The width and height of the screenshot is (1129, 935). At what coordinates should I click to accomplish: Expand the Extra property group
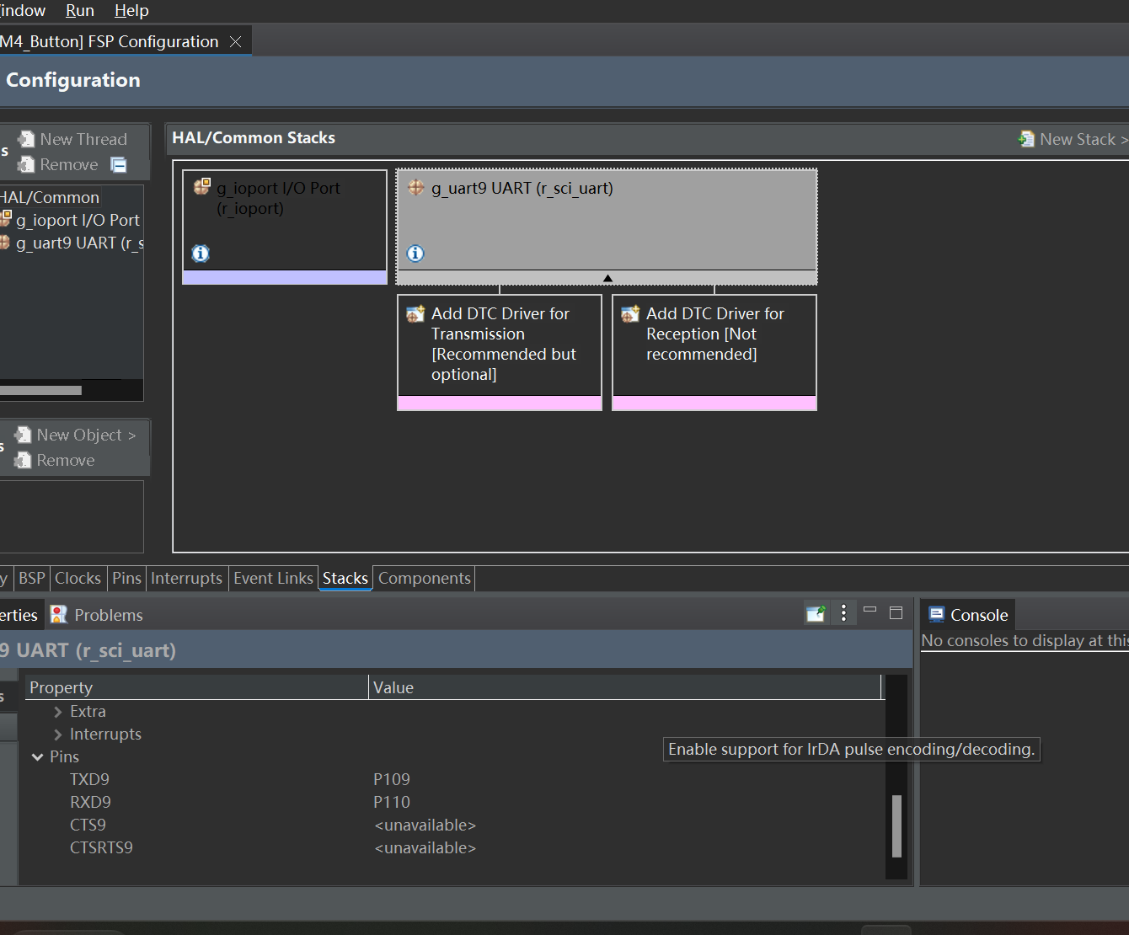(x=57, y=712)
